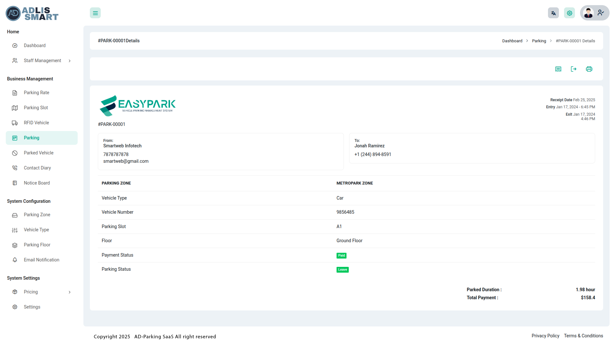The height and width of the screenshot is (346, 616).
Task: Open Parking Rate from sidebar
Action: pyautogui.click(x=36, y=93)
